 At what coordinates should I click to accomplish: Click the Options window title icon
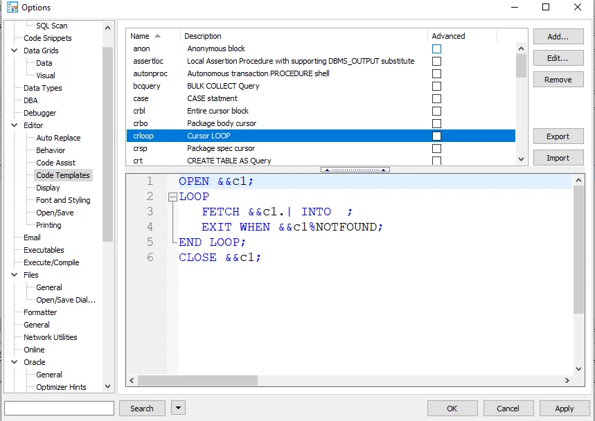(x=12, y=8)
